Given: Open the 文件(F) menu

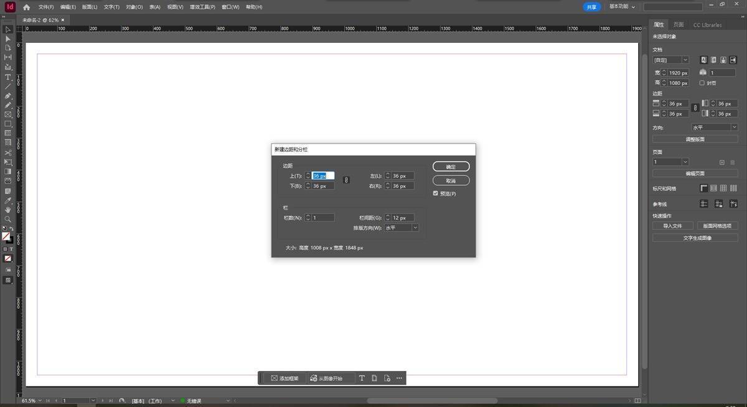Looking at the screenshot, I should pyautogui.click(x=46, y=7).
